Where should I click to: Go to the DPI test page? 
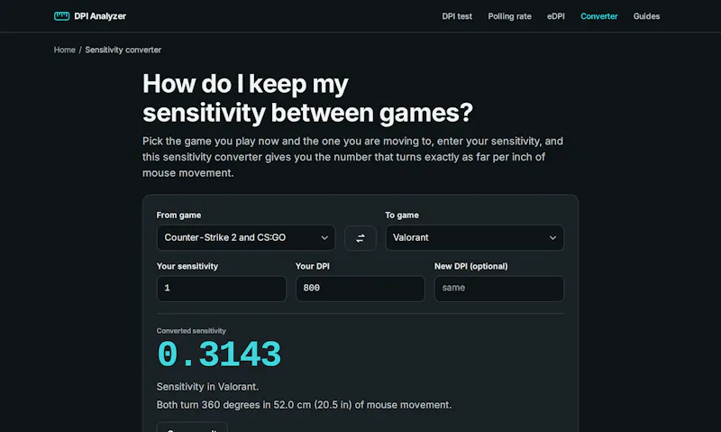(457, 16)
